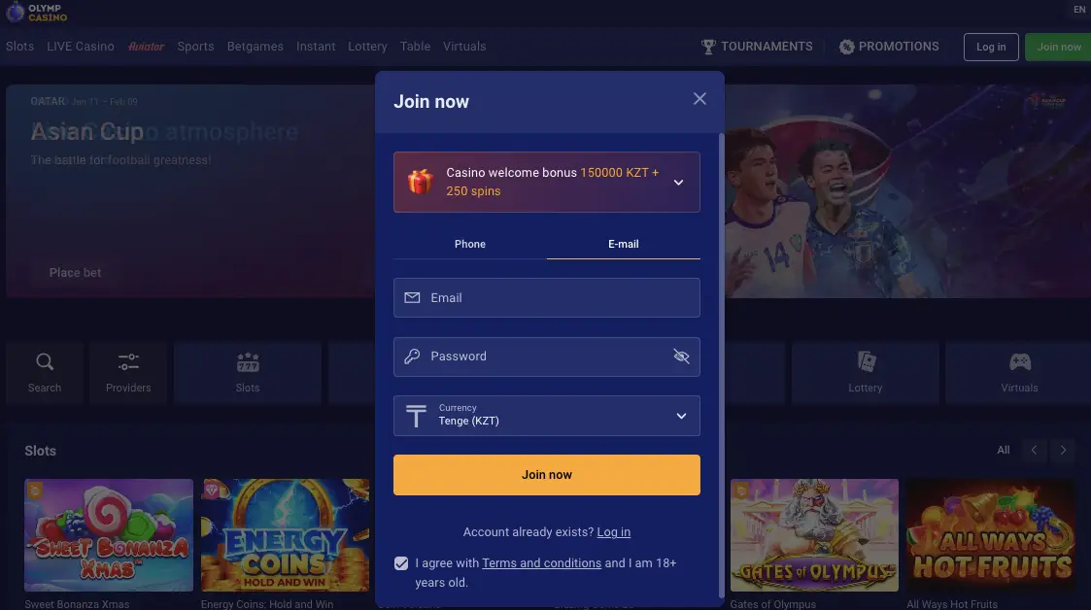Open the Lottery category tile
This screenshot has height=610, width=1091.
(865, 371)
